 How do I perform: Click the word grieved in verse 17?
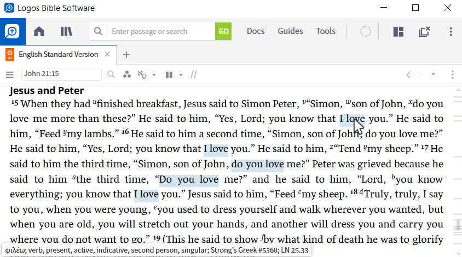coord(374,164)
